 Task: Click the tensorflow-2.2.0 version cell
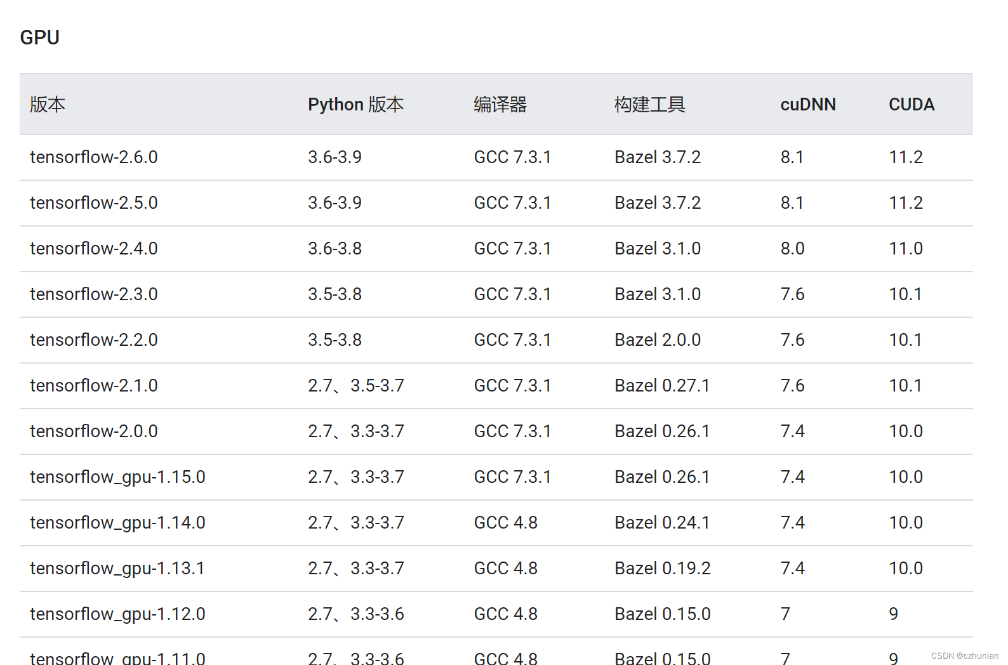click(x=94, y=339)
